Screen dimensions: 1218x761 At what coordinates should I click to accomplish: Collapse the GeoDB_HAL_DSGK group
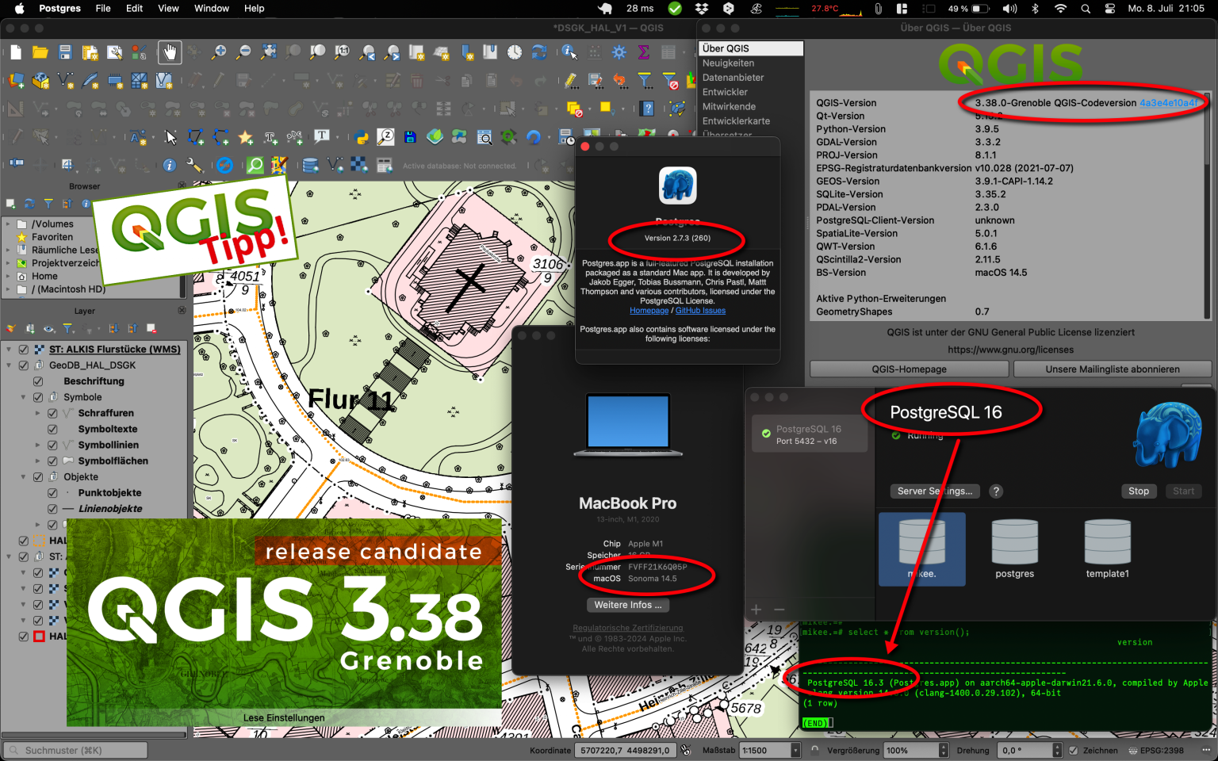8,365
